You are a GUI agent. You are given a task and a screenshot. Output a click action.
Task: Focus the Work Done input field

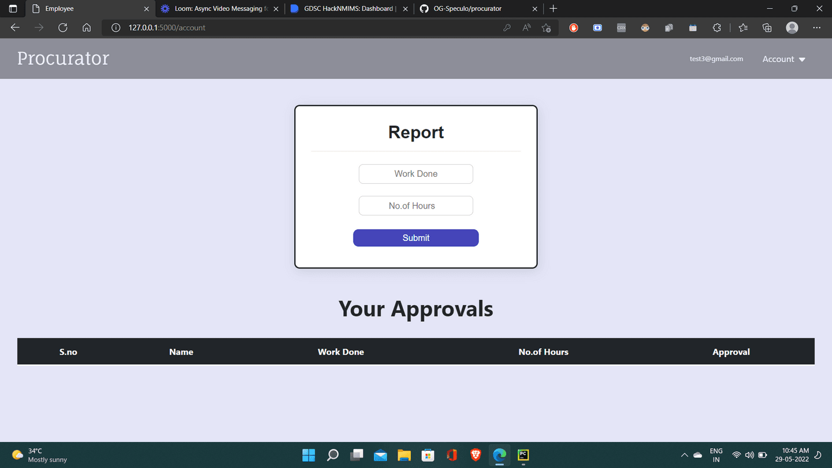tap(416, 174)
